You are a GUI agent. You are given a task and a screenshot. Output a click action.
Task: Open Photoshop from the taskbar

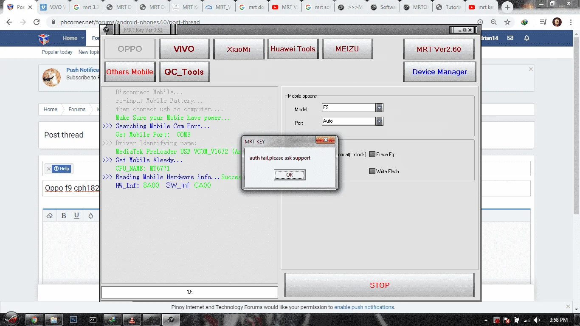point(73,320)
